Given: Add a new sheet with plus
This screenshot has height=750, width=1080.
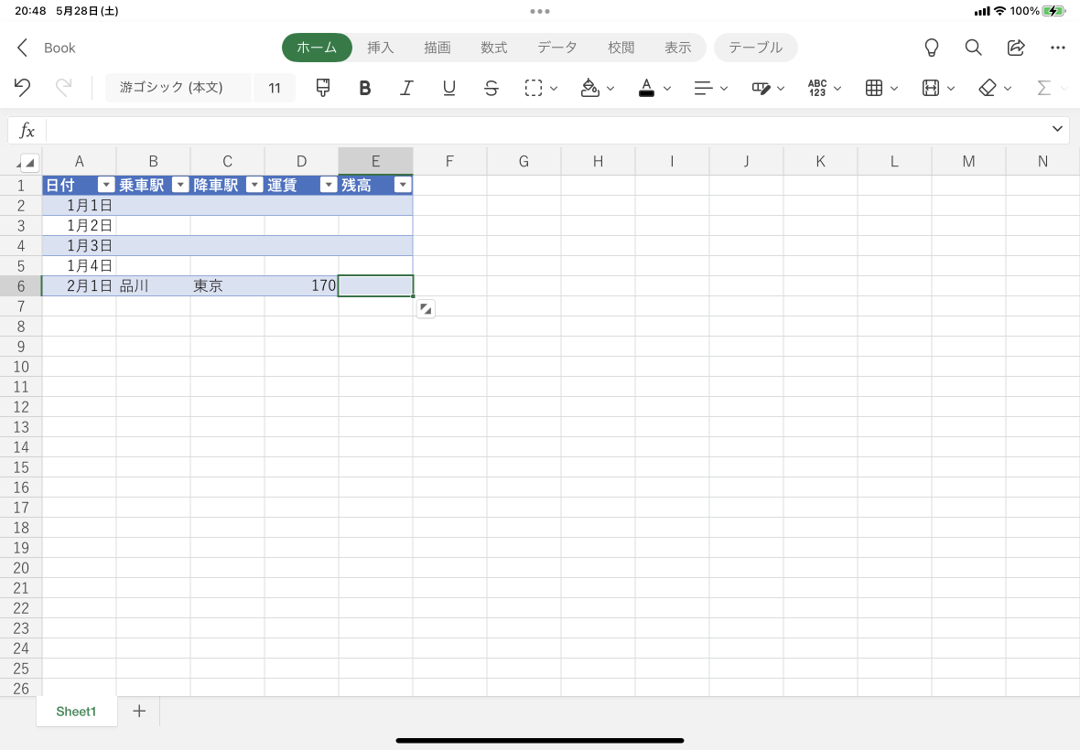Looking at the screenshot, I should coord(139,711).
